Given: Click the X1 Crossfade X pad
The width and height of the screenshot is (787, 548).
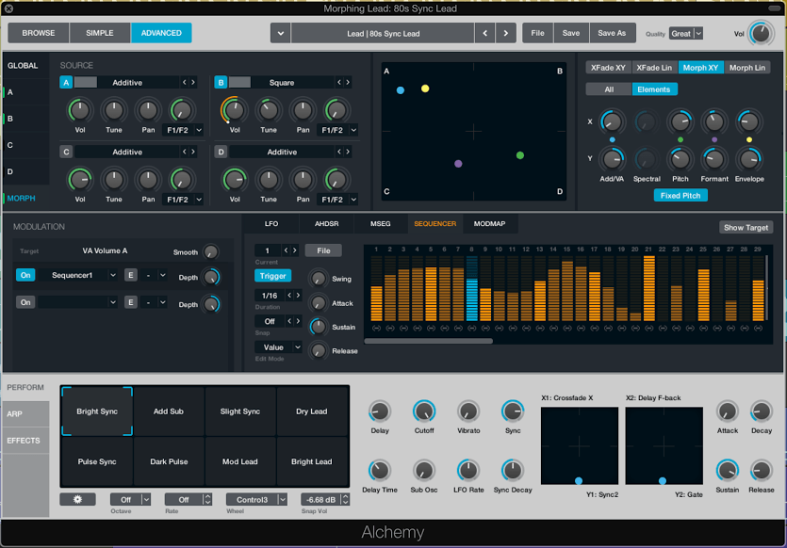Looking at the screenshot, I should point(580,445).
